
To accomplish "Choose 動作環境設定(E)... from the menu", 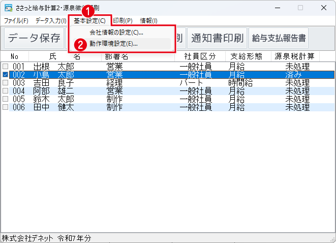I will (113, 44).
